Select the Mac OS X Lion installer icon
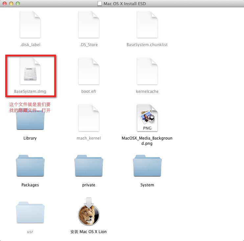 point(89,212)
